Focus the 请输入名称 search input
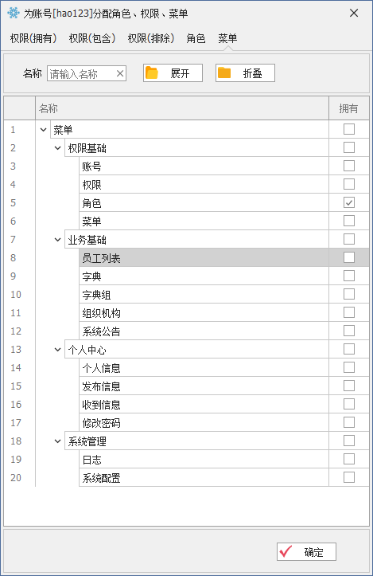Viewport: 373px width, 576px height. pyautogui.click(x=81, y=73)
